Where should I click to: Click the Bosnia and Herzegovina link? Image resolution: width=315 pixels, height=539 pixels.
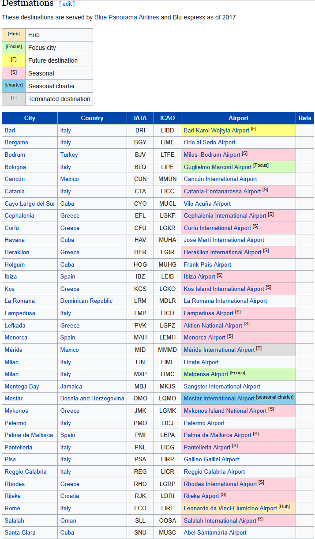tap(92, 399)
